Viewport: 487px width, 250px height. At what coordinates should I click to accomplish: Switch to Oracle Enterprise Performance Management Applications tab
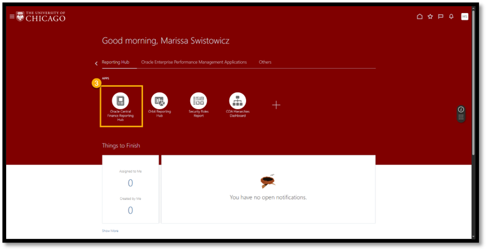click(194, 62)
